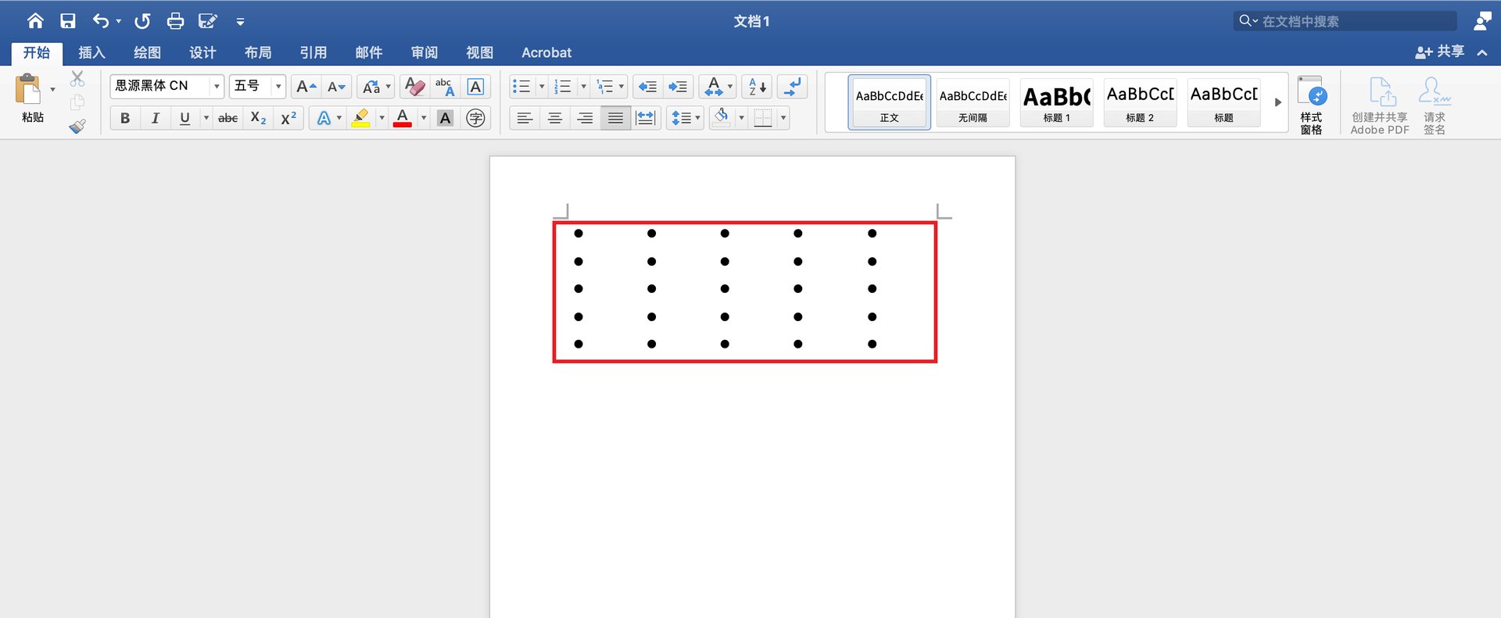Viewport: 1501px width, 618px height.
Task: Click the red font color swatch
Action: coord(403,118)
